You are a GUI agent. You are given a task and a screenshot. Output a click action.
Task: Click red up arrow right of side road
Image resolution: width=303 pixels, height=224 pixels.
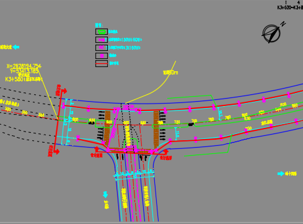click(165, 151)
